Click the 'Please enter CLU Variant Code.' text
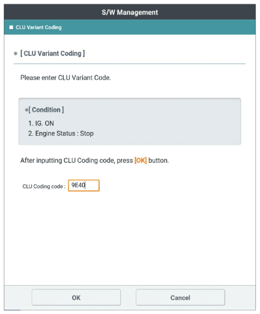The image size is (260, 314). [65, 78]
